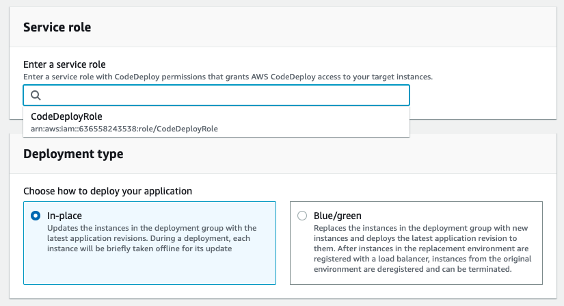Image resolution: width=564 pixels, height=306 pixels.
Task: Click the Deployment type section heading
Action: [x=73, y=154]
